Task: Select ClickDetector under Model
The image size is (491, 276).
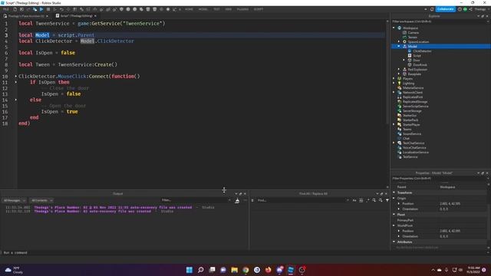Action: pos(422,51)
